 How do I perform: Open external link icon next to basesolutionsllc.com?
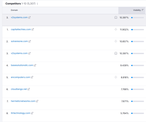(x=35, y=65)
